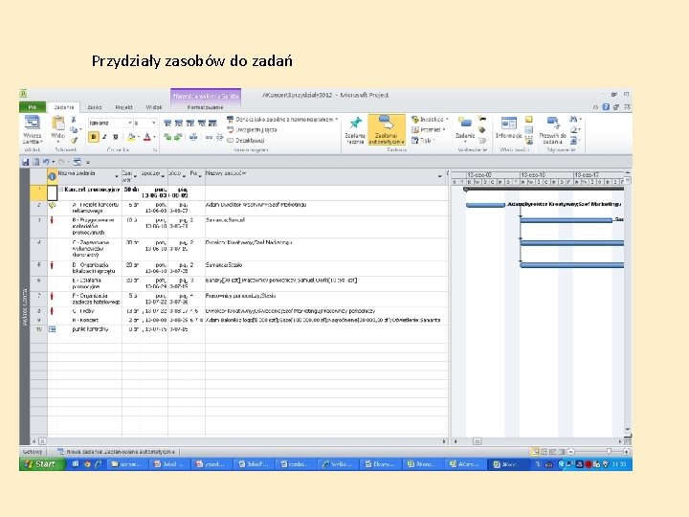689x517 pixels.
Task: Click the Dezaktywuj button
Action: 246,140
